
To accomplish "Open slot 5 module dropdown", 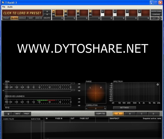I will (x=107, y=18).
